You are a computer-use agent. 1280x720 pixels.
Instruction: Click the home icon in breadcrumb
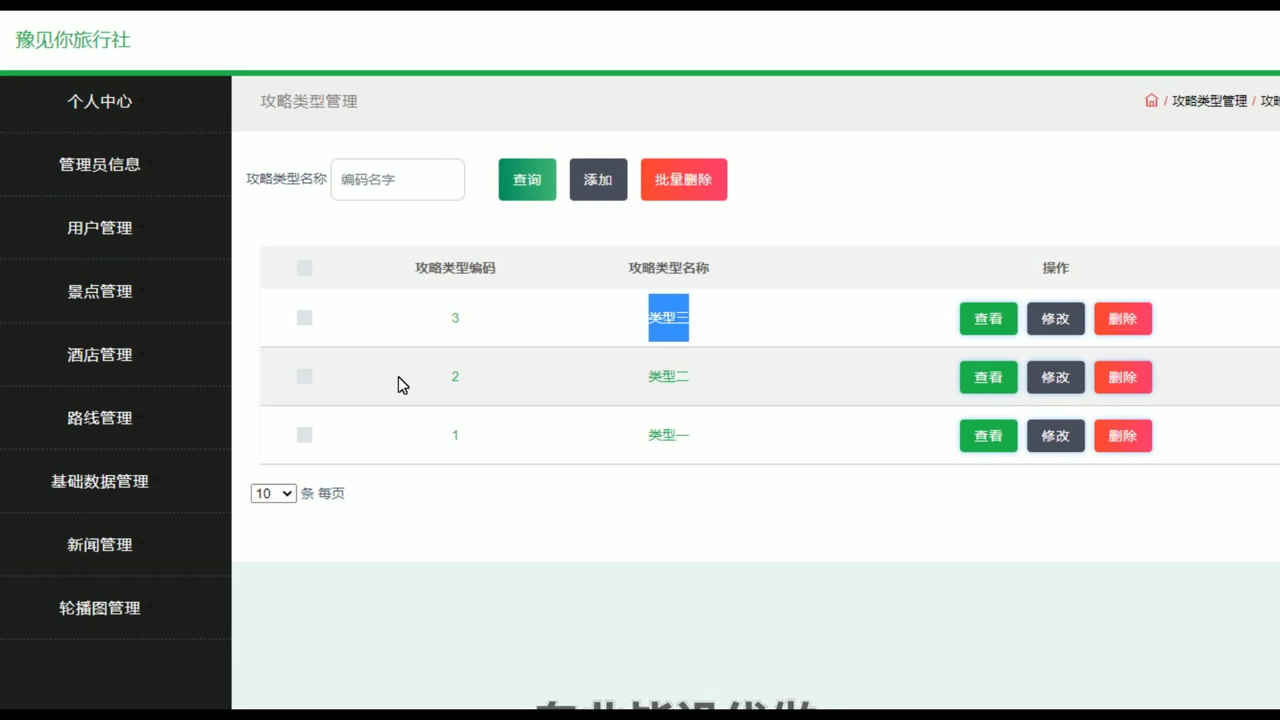pos(1151,101)
